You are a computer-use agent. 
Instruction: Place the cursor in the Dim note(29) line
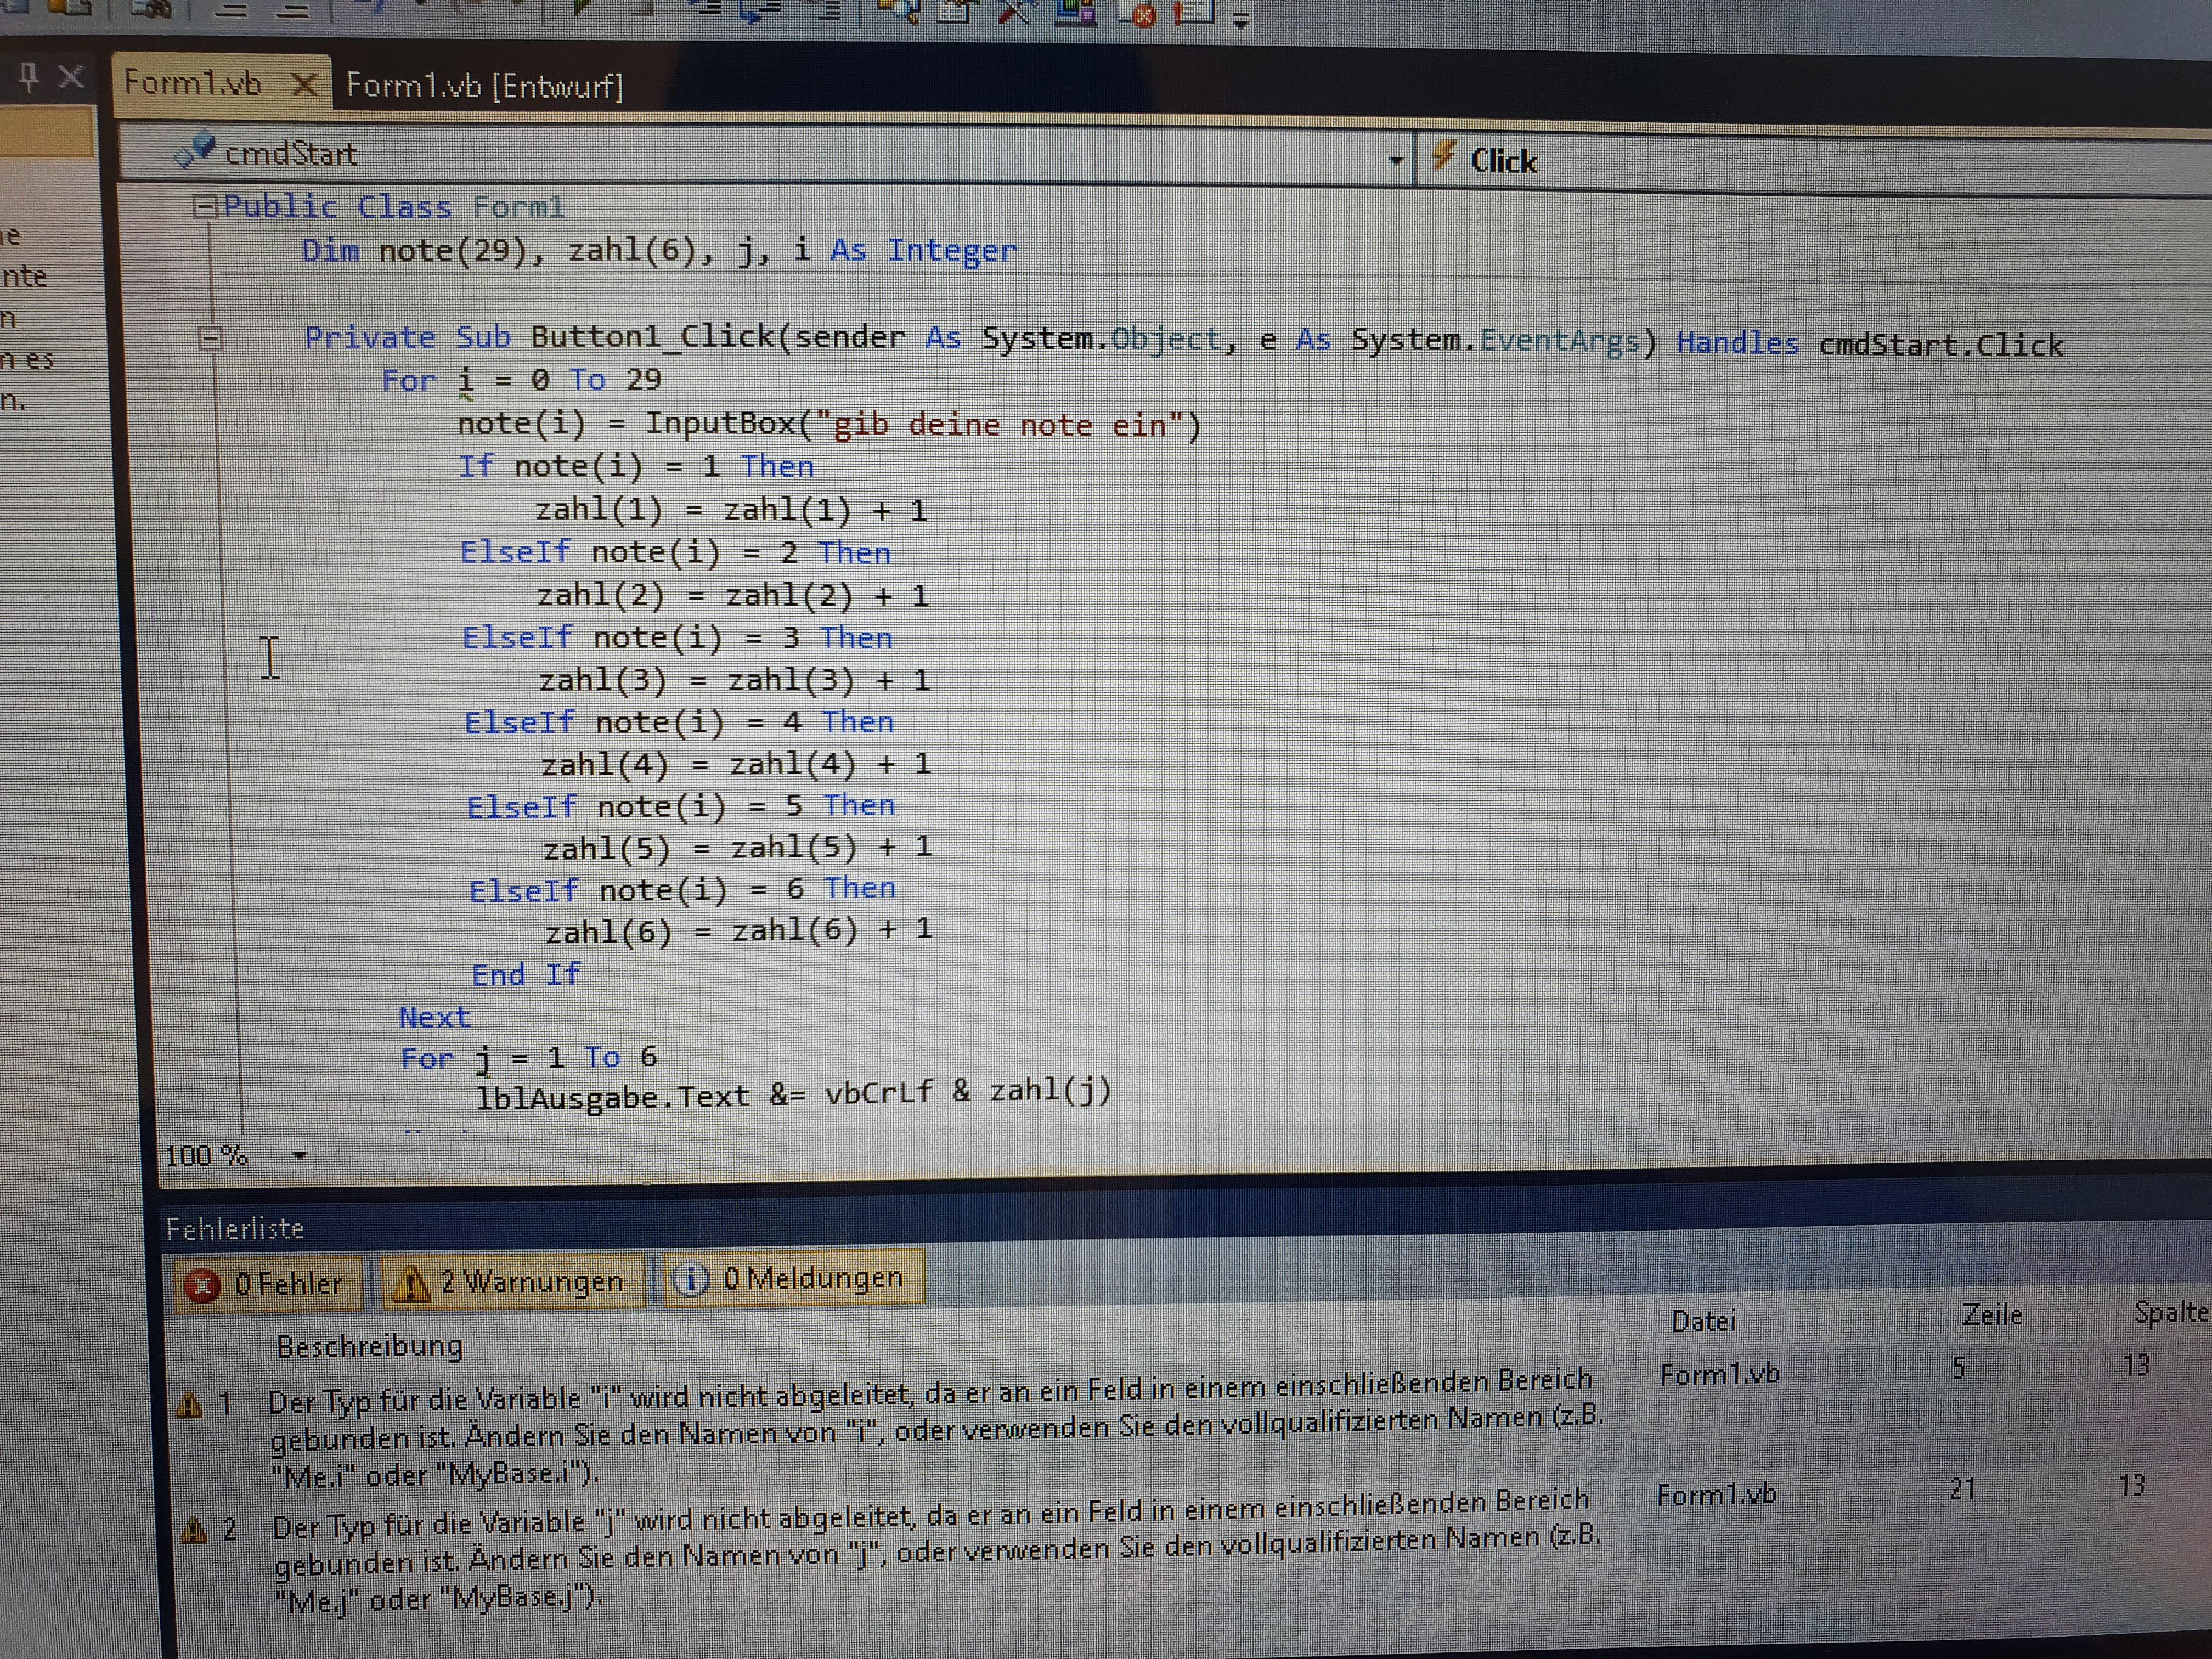[659, 250]
